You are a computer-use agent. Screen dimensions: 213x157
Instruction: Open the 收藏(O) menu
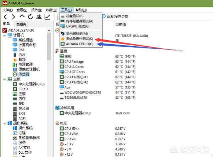pyautogui.click(x=52, y=10)
